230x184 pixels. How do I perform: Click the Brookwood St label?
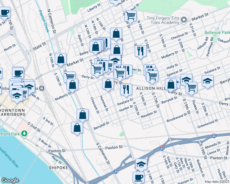[x=177, y=117]
